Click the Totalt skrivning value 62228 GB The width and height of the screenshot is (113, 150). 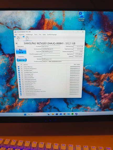click(78, 49)
